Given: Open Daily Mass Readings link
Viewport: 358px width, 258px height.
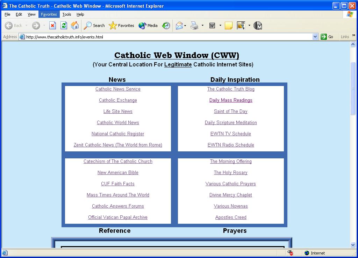Looking at the screenshot, I should coord(231,100).
